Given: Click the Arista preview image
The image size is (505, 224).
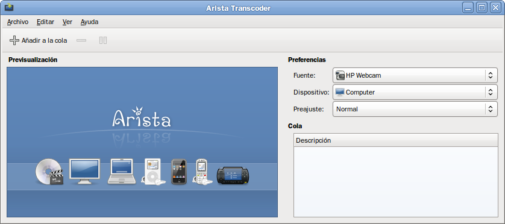Looking at the screenshot, I should point(142,142).
